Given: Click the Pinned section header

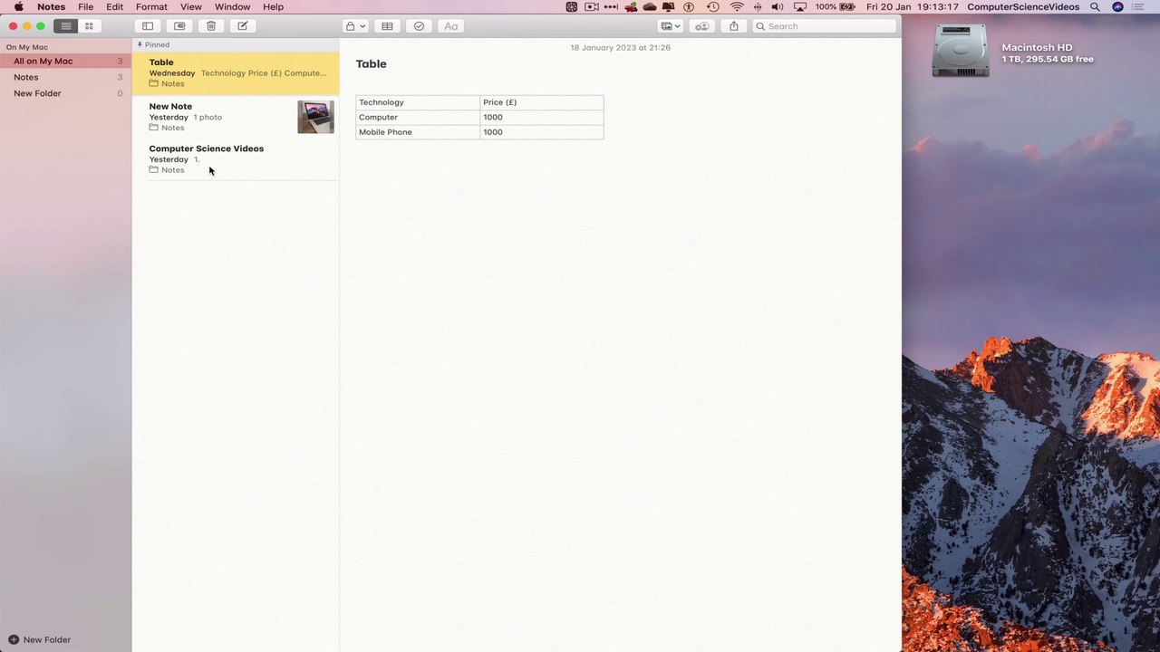Looking at the screenshot, I should point(153,44).
